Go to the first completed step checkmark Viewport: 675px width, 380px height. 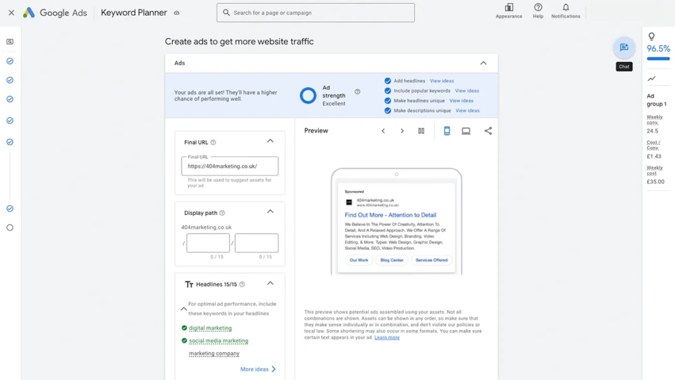10,61
